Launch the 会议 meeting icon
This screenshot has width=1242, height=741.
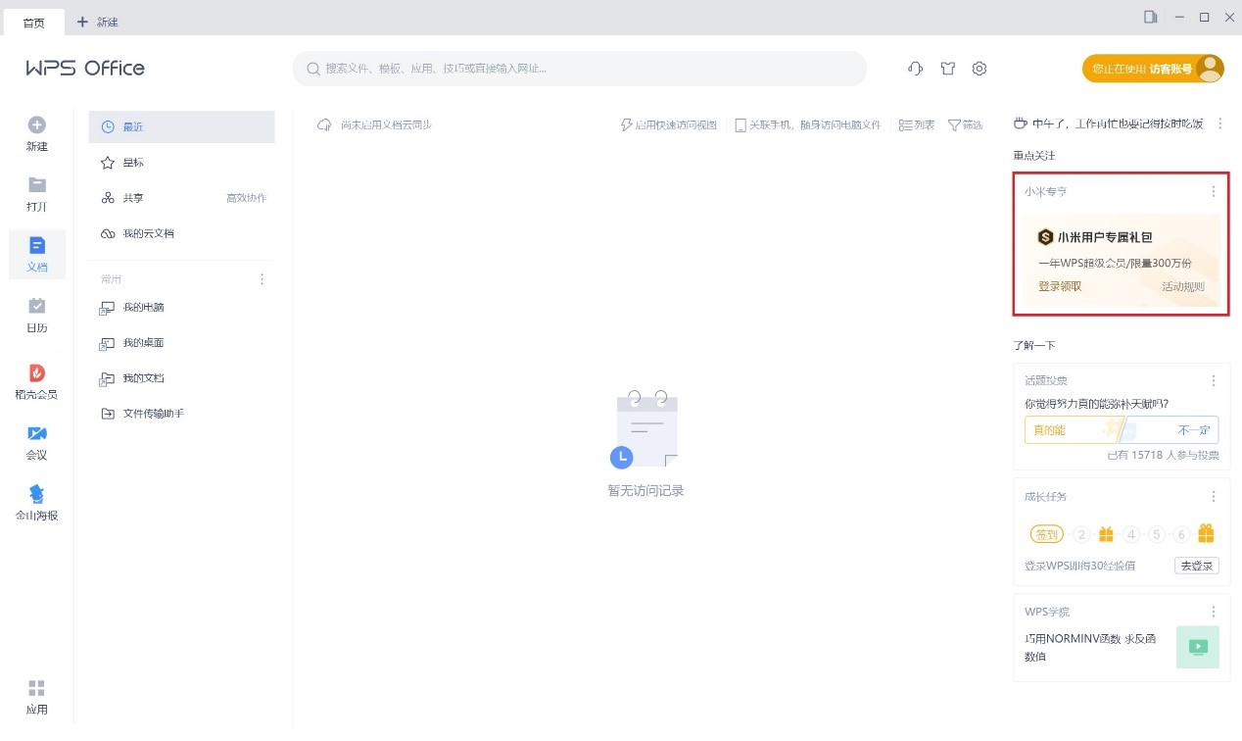click(x=36, y=433)
